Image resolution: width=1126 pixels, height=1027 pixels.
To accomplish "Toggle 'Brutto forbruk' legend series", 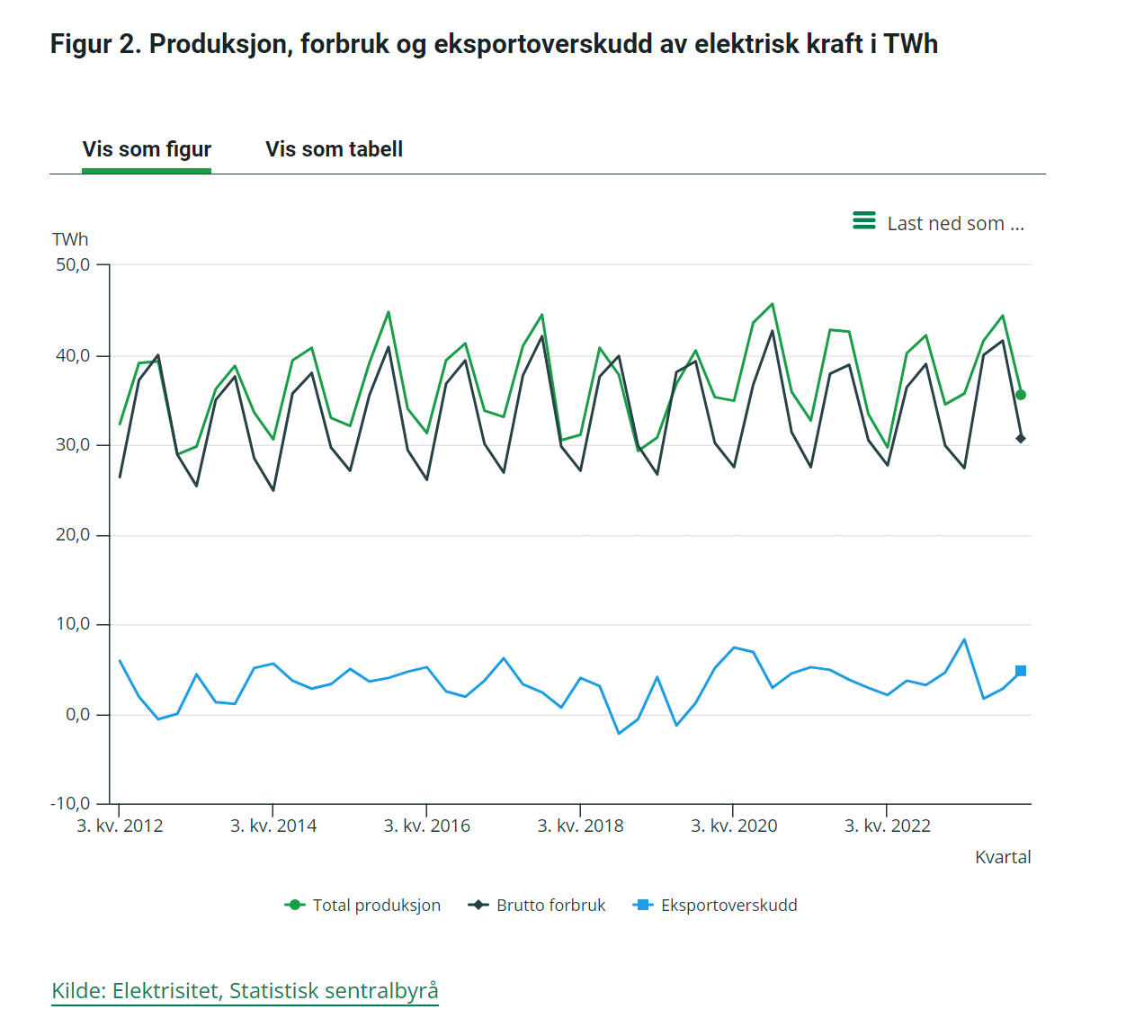I will coord(537,906).
